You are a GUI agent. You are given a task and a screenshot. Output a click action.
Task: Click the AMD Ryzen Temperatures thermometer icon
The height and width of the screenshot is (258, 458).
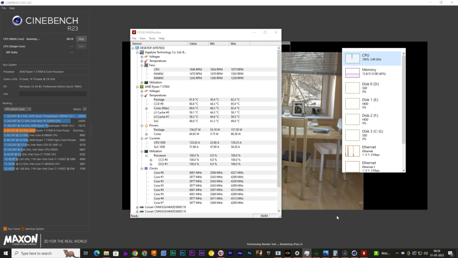coord(146,95)
